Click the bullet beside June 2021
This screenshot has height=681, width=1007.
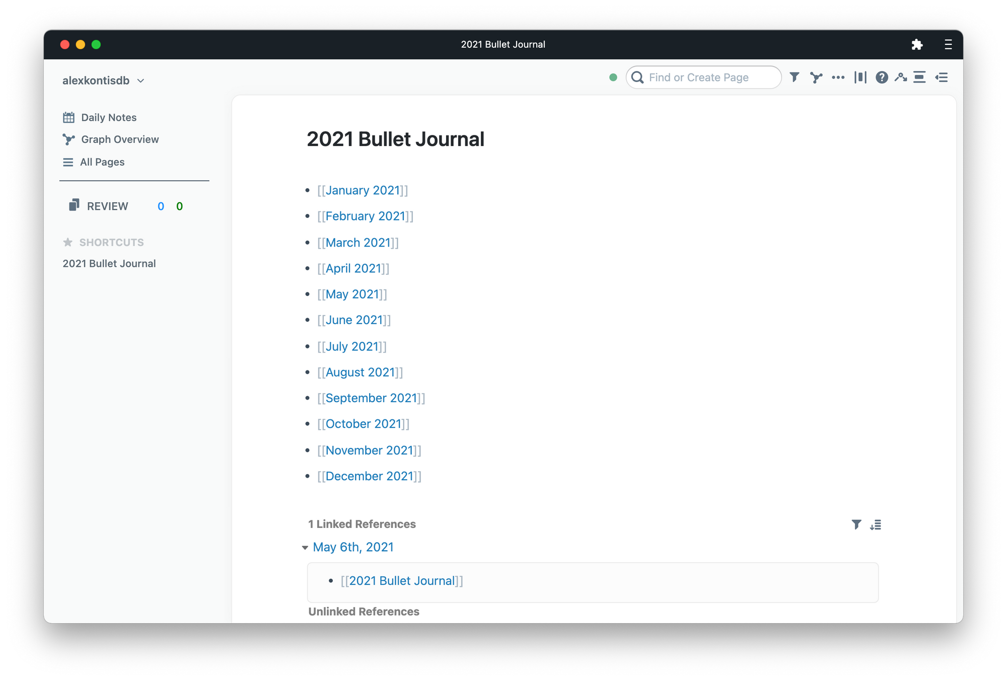pos(307,320)
